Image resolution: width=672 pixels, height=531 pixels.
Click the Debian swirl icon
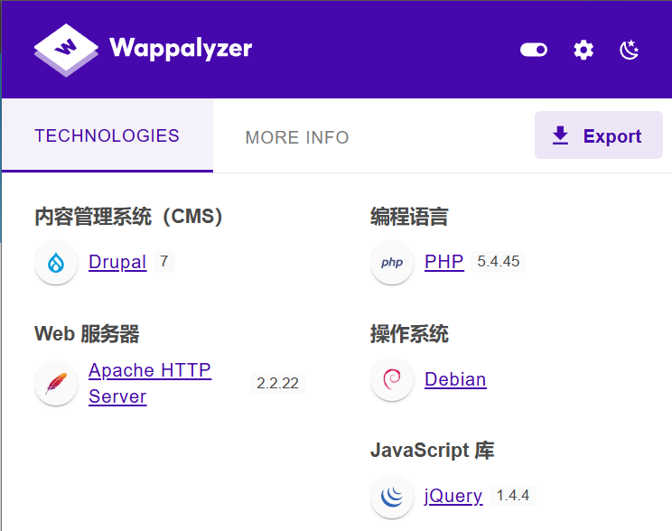(392, 379)
